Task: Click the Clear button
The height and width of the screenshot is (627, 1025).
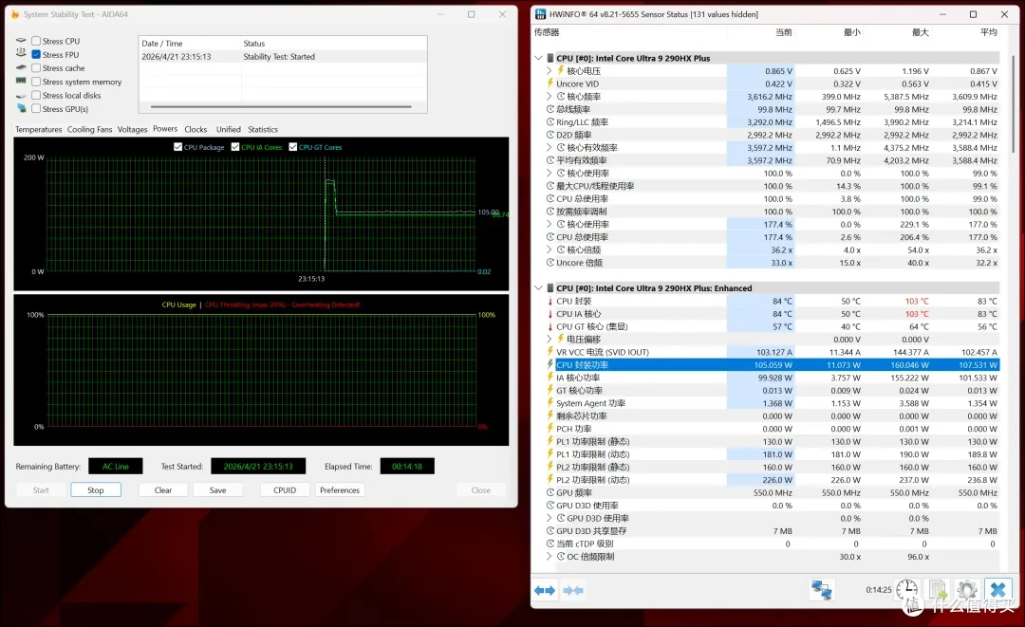Action: 163,489
